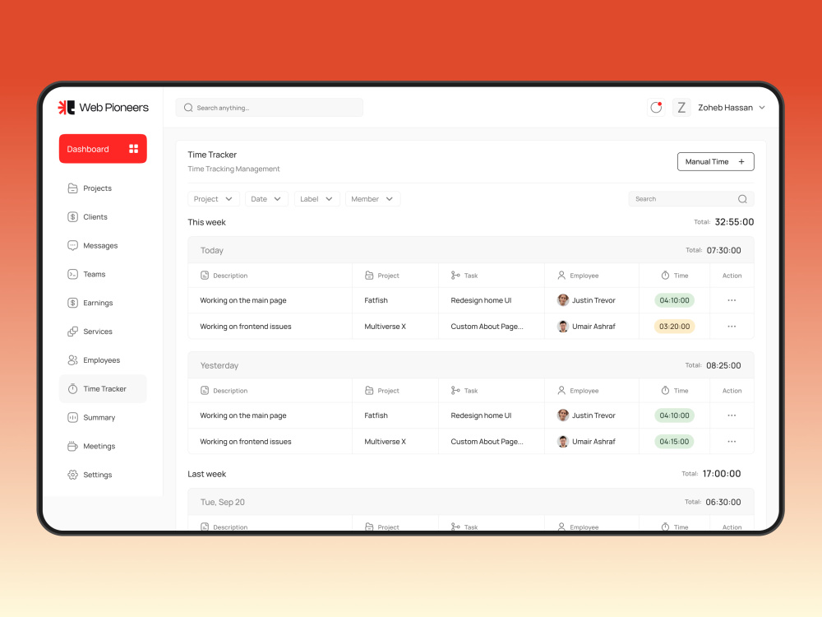This screenshot has height=617, width=822.
Task: Click the Search anything field
Action: click(x=270, y=108)
